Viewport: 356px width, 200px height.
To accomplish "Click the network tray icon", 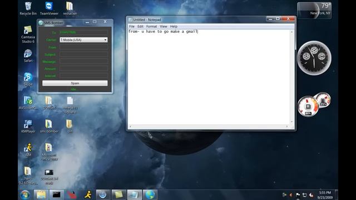I will pos(304,195).
